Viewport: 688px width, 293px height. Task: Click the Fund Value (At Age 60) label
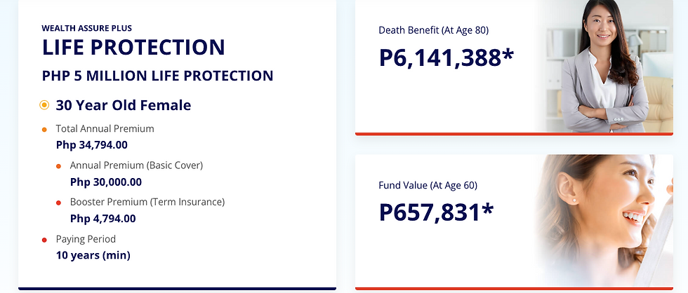(428, 186)
